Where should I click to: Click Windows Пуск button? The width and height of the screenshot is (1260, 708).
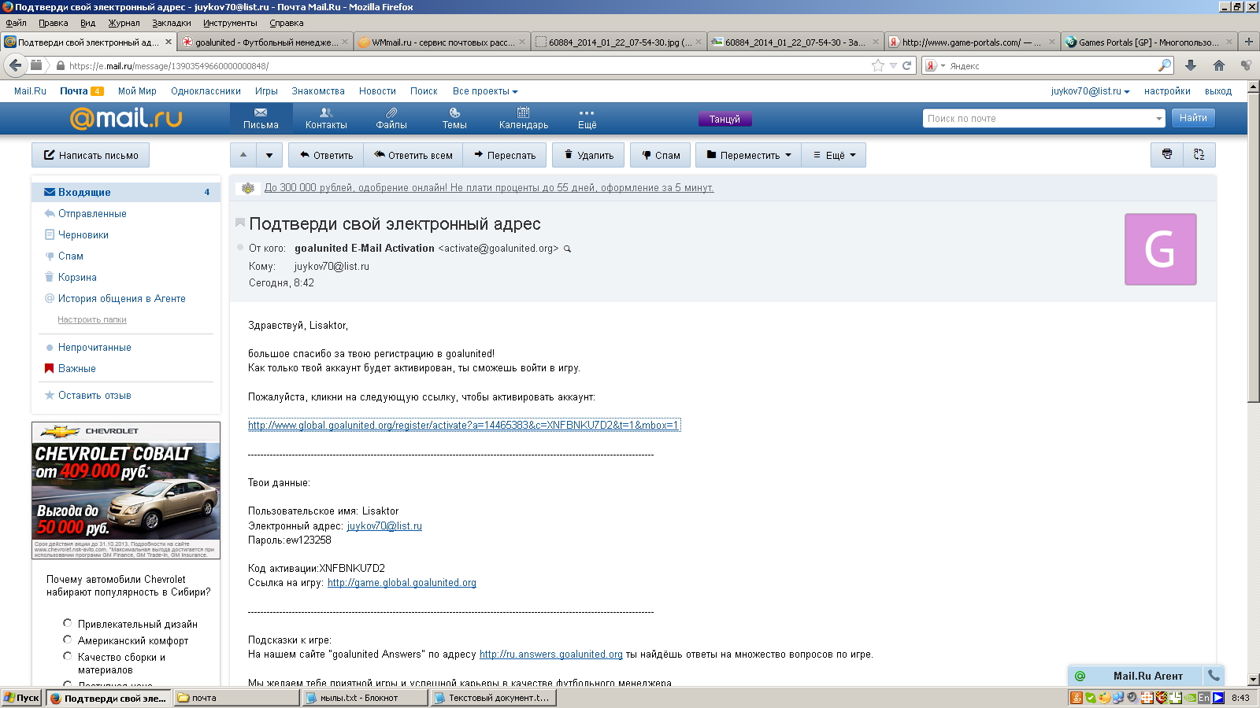click(22, 698)
